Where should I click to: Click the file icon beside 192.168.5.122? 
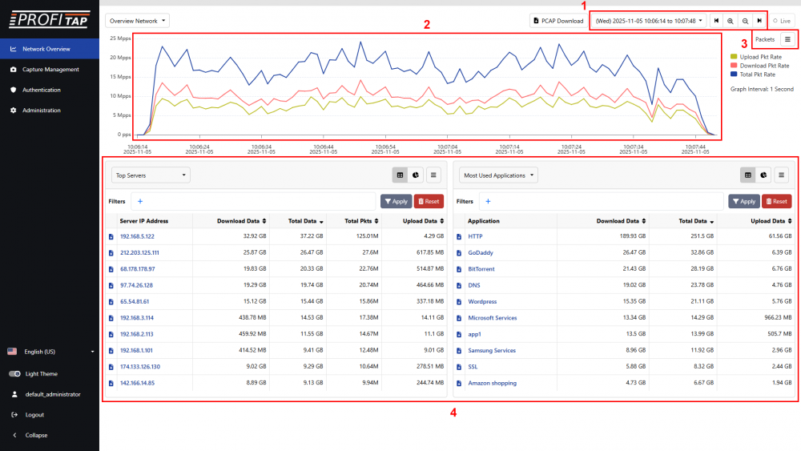(x=111, y=236)
